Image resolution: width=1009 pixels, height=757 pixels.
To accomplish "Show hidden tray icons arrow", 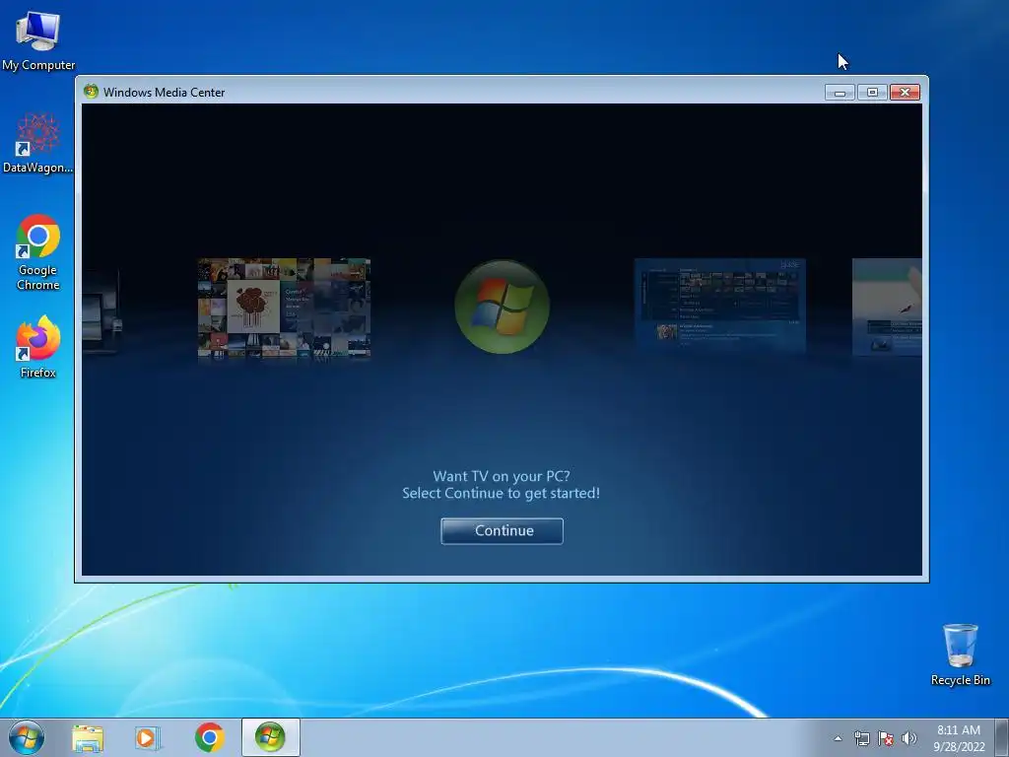I will tap(838, 738).
